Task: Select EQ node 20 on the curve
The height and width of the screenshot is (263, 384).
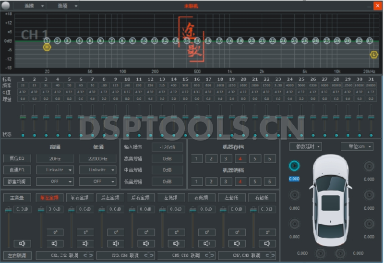Action: point(251,41)
